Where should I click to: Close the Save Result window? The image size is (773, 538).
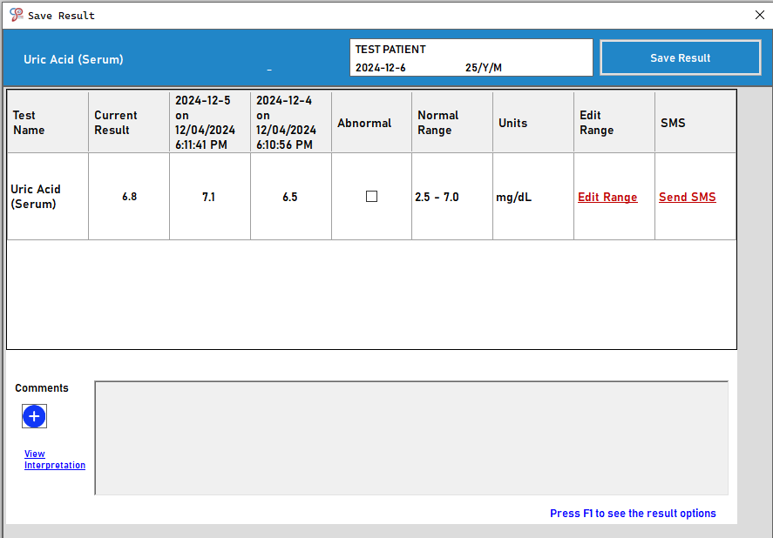click(758, 15)
